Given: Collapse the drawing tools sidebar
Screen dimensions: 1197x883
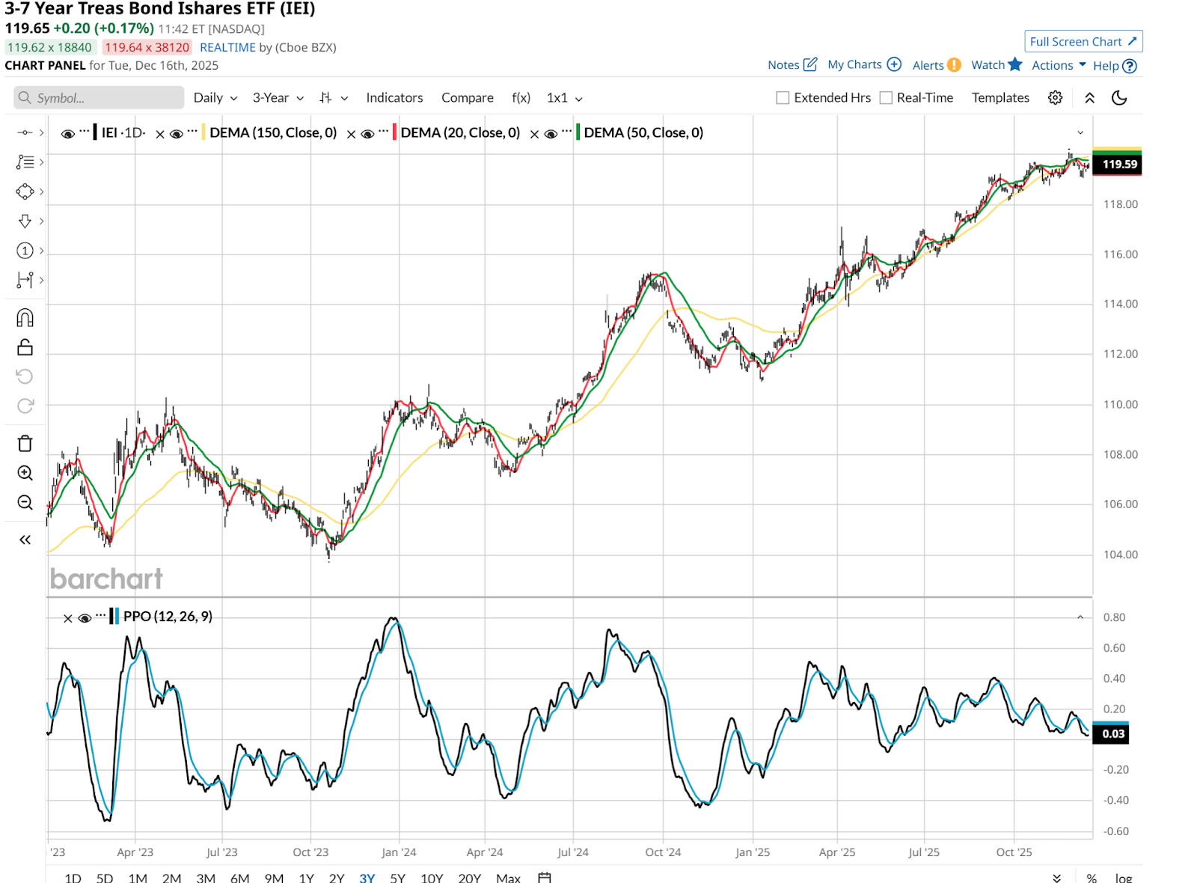Looking at the screenshot, I should 25,540.
